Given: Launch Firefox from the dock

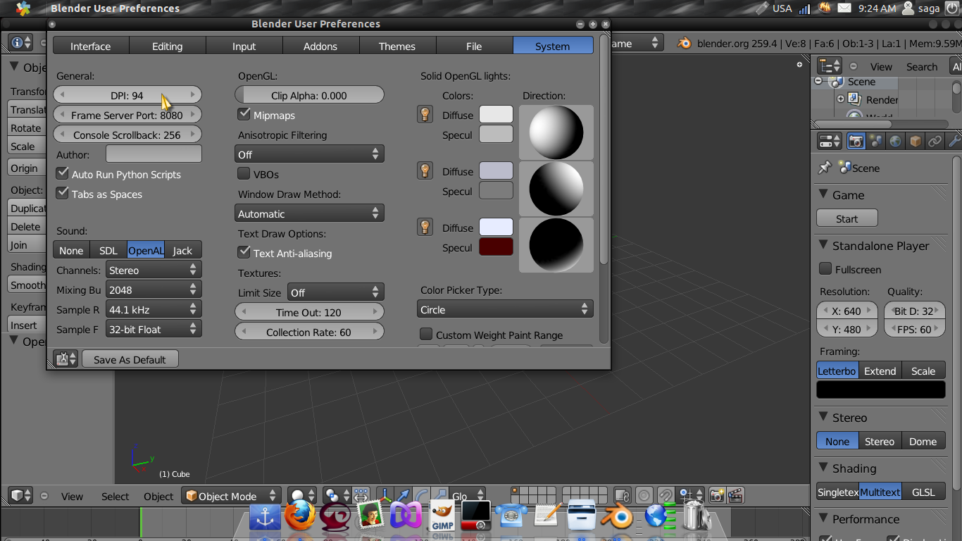Looking at the screenshot, I should (300, 515).
